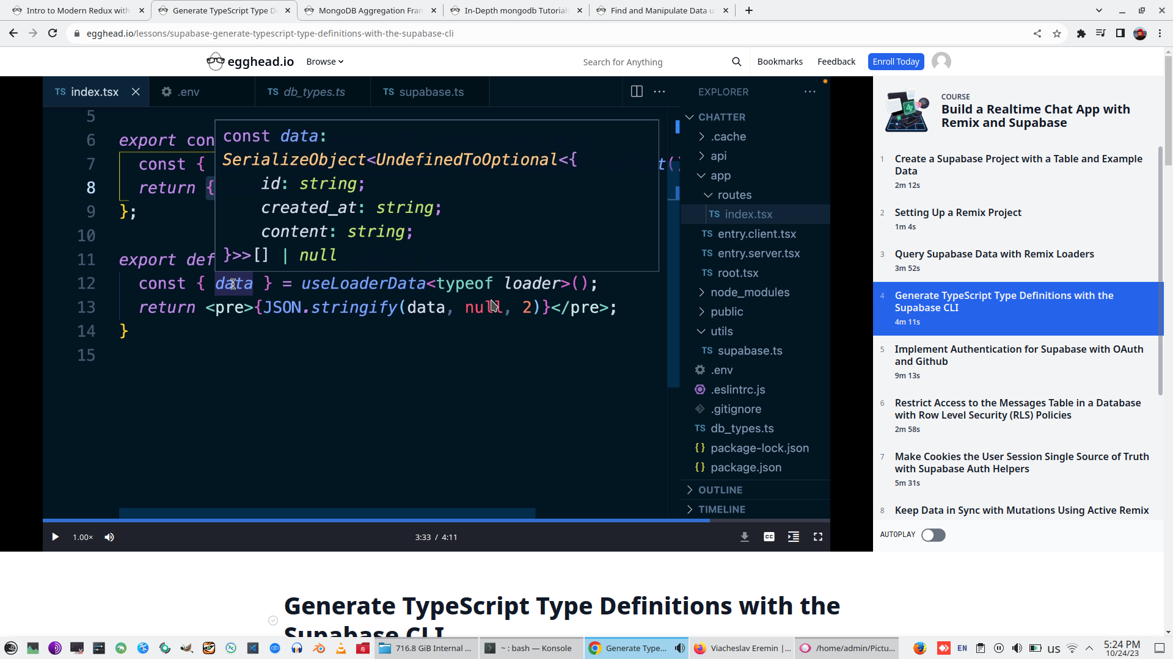Screen dimensions: 1173x659
Task: Toggle the lesson list sidebar icon
Action: (793, 537)
